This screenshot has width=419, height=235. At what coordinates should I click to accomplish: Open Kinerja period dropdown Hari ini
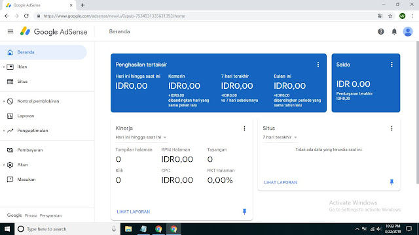[x=141, y=137]
